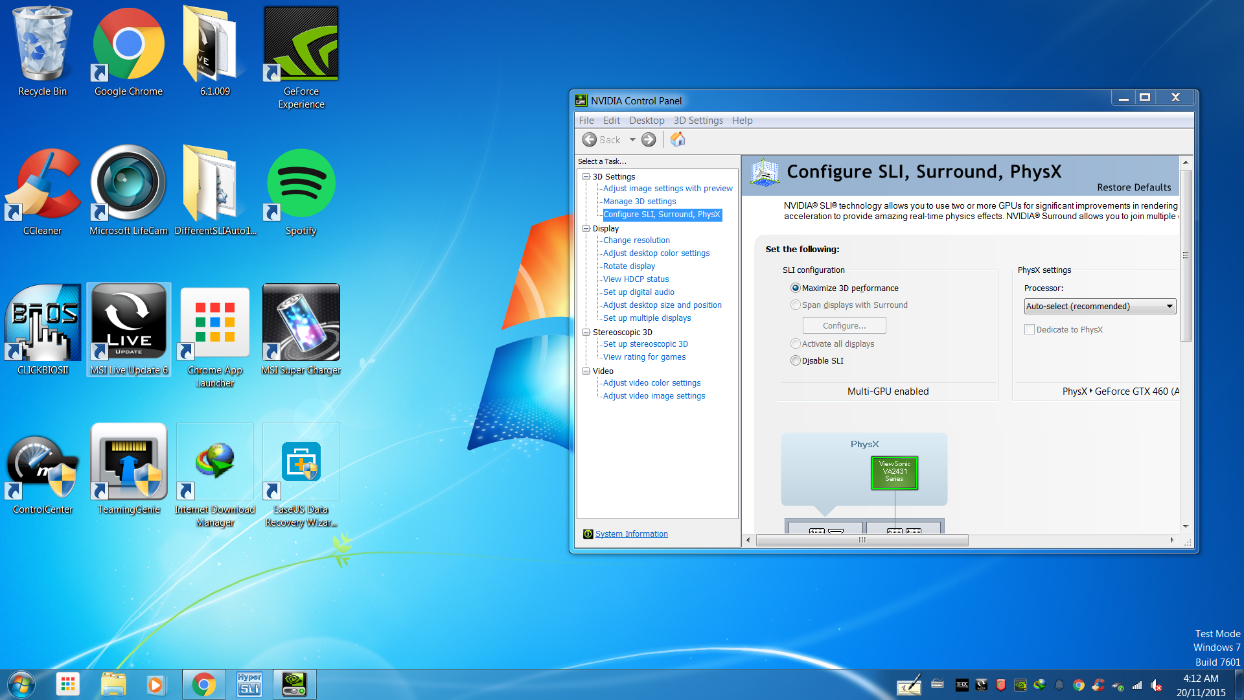
Task: Open the Edit menu
Action: [612, 121]
